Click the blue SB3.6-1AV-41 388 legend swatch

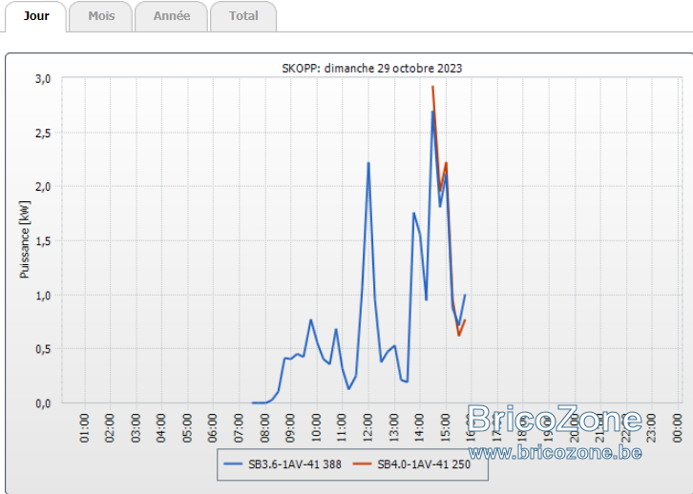tap(233, 464)
